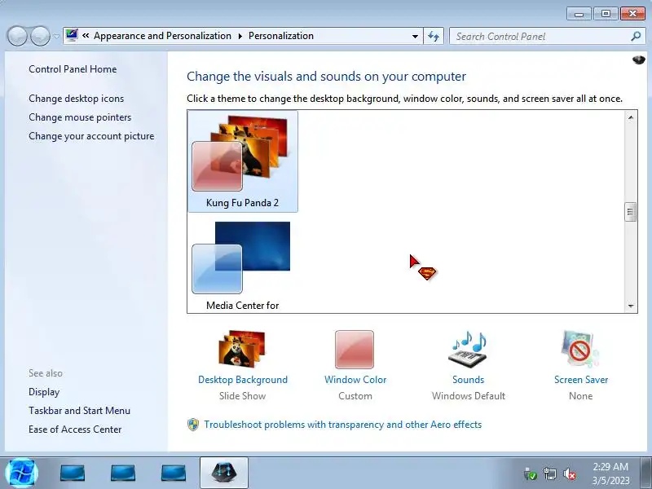This screenshot has width=652, height=489.
Task: Click the pink Window Color swatch
Action: 355,350
